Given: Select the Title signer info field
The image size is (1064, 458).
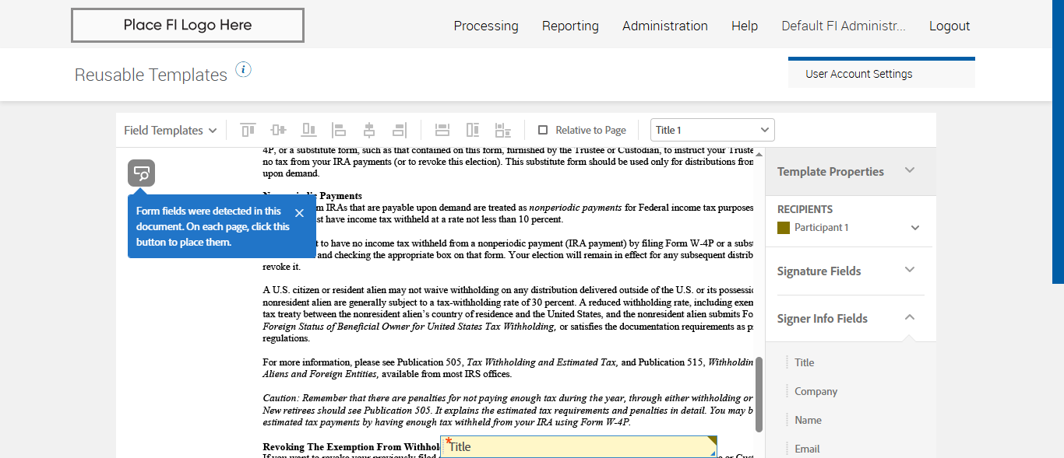Looking at the screenshot, I should point(805,362).
